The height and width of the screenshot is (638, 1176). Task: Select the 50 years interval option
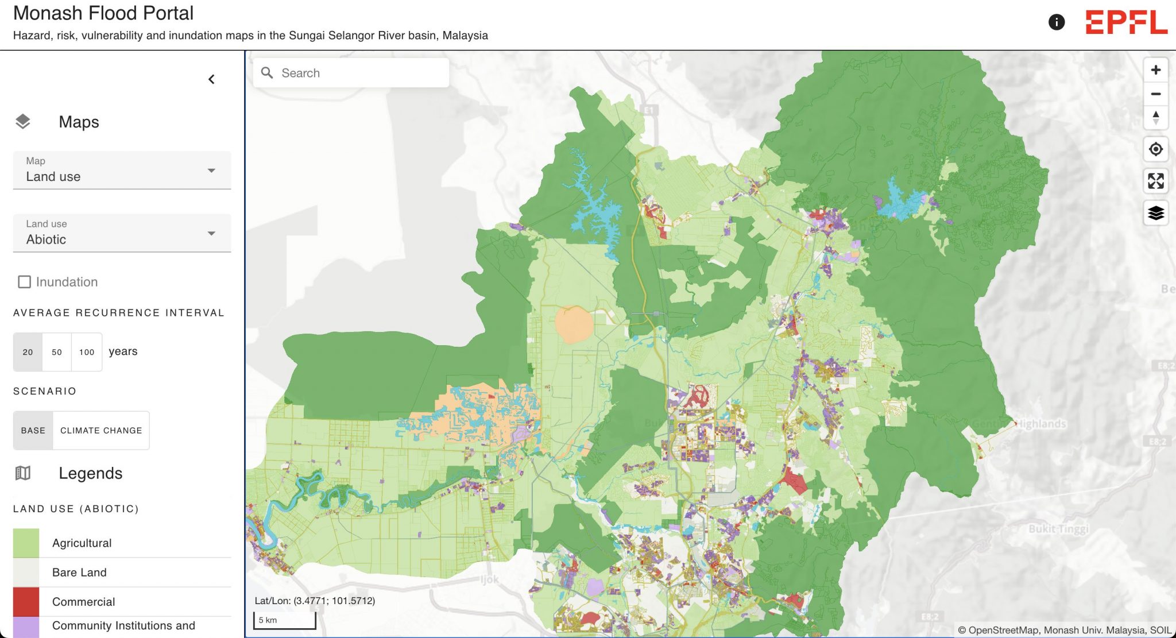click(x=57, y=351)
